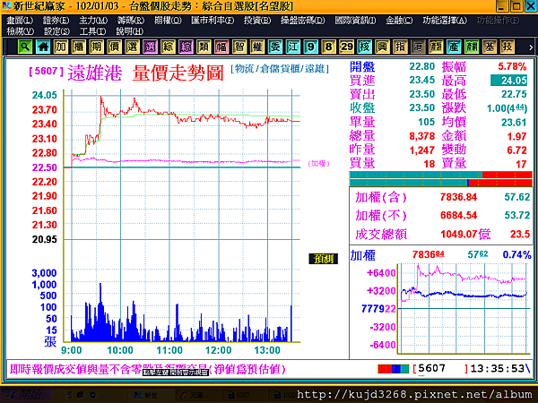Click the black 預測 forecast button
The height and width of the screenshot is (403, 538).
click(323, 259)
